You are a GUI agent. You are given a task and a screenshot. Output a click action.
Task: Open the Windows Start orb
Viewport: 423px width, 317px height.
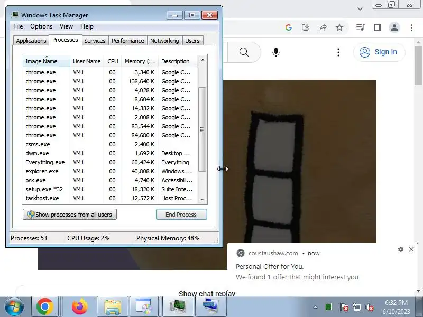[x=14, y=307]
